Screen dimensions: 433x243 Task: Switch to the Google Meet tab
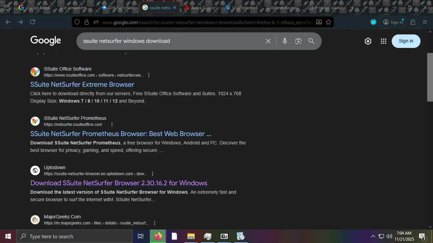(34, 7)
